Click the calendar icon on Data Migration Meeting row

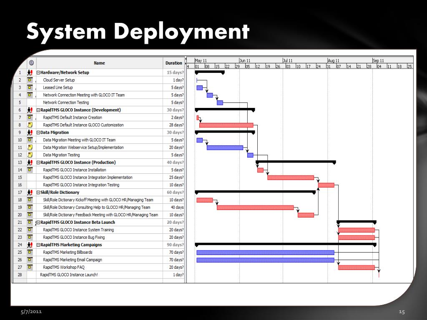pyautogui.click(x=30, y=140)
